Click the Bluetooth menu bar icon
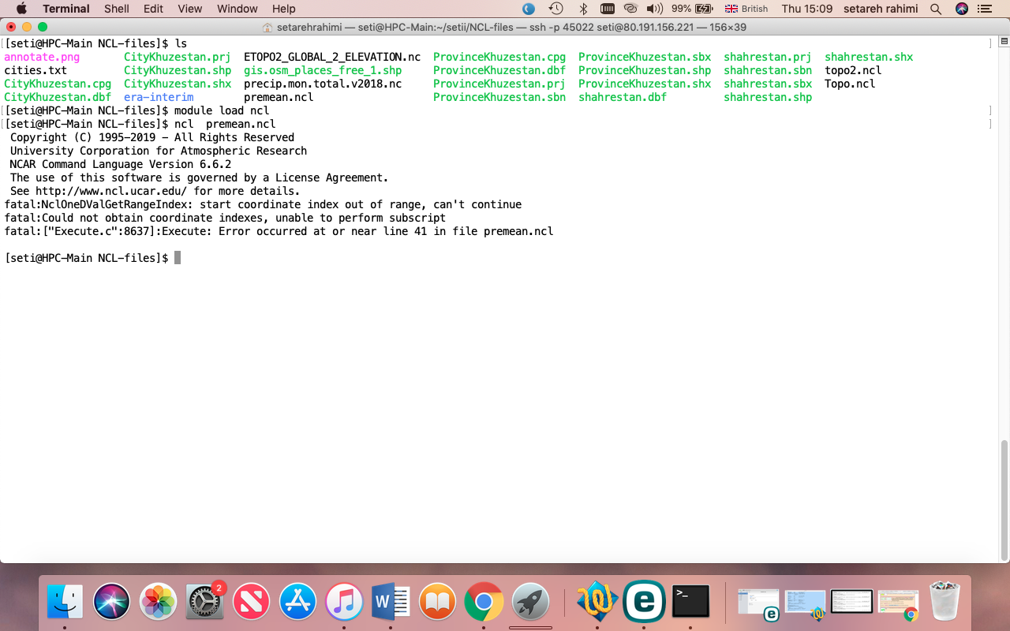1010x631 pixels. tap(583, 9)
